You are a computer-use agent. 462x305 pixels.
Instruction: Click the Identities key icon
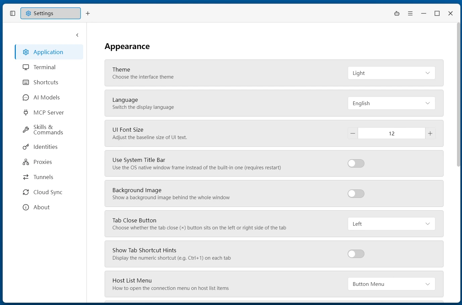(x=26, y=147)
